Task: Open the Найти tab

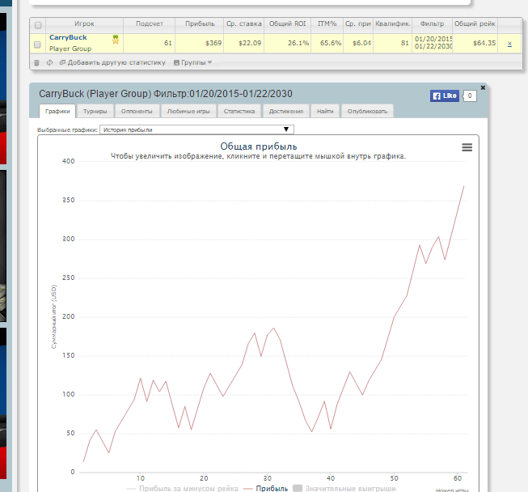Action: 325,111
